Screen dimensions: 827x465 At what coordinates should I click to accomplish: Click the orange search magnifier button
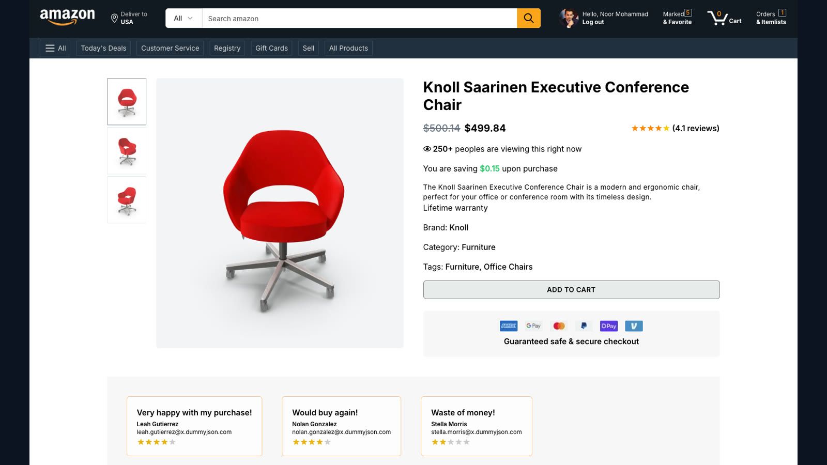pos(529,18)
